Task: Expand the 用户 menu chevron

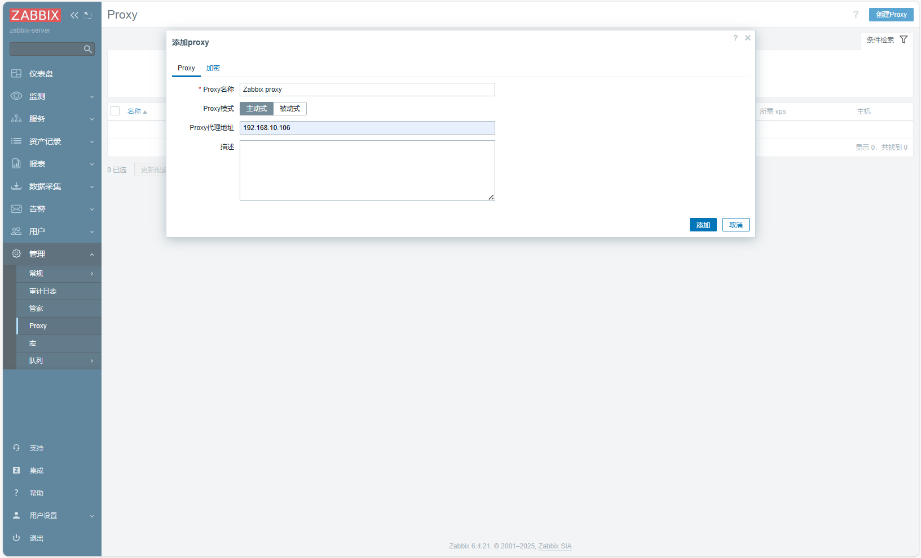Action: coord(92,232)
